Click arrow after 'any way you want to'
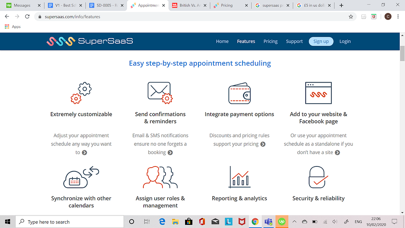This screenshot has height=228, width=405. [x=85, y=153]
